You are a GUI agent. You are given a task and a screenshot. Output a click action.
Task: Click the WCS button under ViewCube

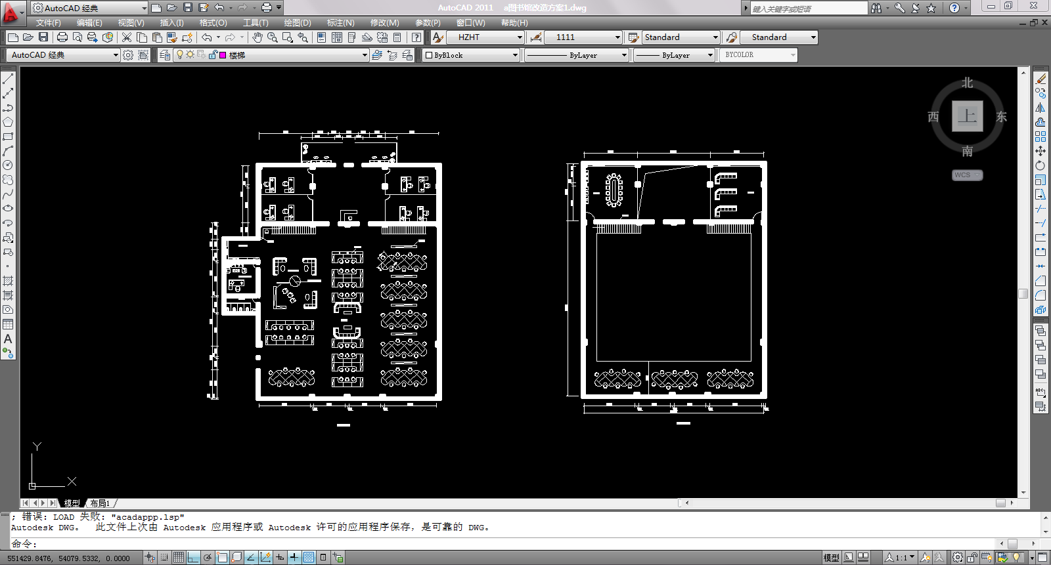(x=967, y=175)
